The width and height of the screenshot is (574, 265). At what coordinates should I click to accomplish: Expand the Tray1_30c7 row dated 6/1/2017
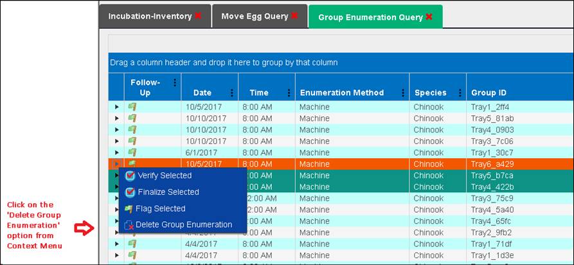(116, 152)
